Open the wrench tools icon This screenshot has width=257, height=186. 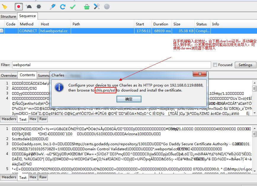click(97, 7)
